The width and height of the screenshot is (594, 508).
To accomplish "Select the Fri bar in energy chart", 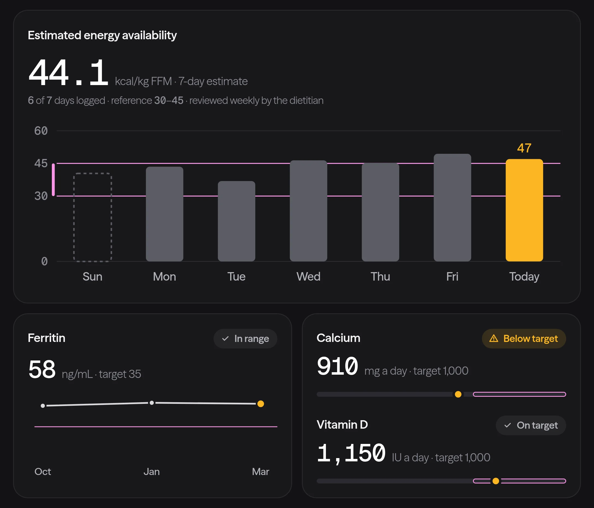I will point(452,208).
